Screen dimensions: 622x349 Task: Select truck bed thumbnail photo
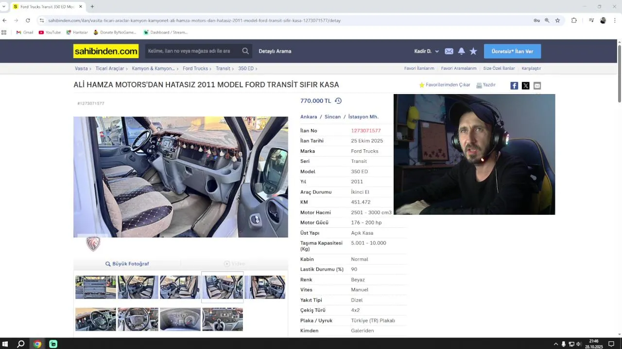96,287
